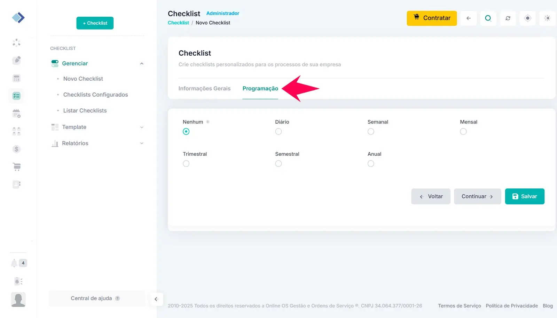The width and height of the screenshot is (557, 318).
Task: Select the Diário radio option
Action: point(278,131)
